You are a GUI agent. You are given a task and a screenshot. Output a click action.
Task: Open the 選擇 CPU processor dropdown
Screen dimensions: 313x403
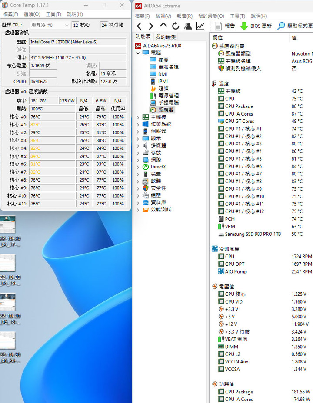coord(50,25)
